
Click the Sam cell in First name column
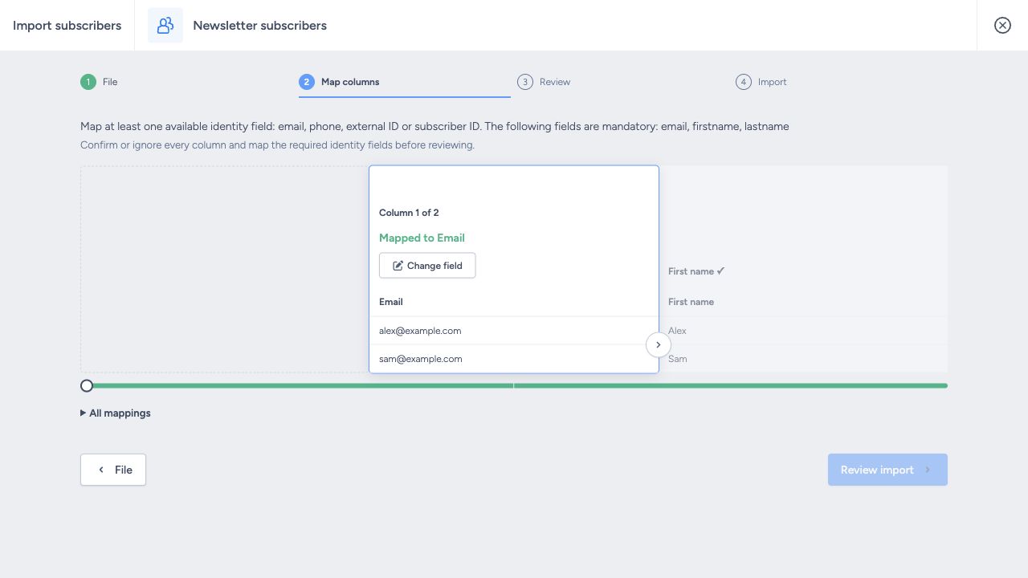[x=803, y=359]
